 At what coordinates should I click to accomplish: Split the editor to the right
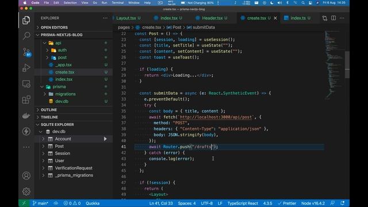pos(333,18)
